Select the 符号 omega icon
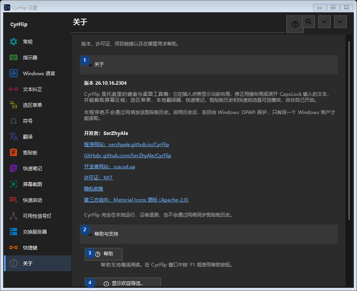 coord(13,121)
